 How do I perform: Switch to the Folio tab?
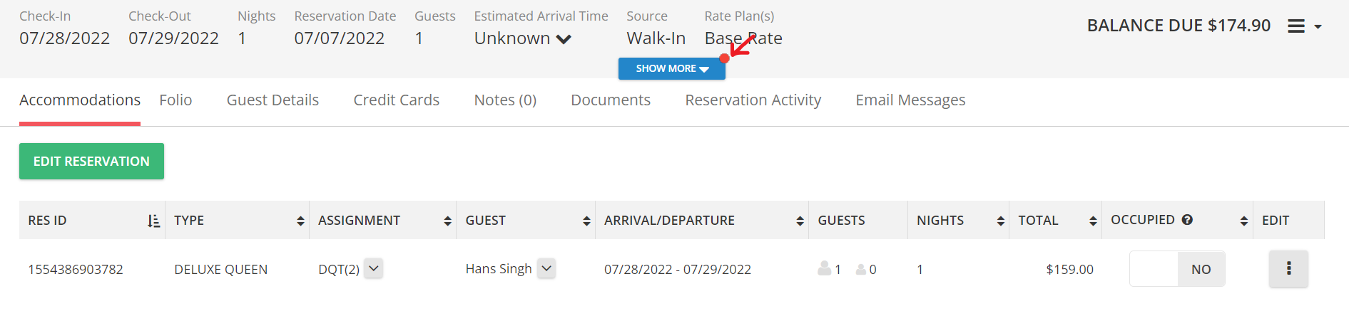click(175, 100)
